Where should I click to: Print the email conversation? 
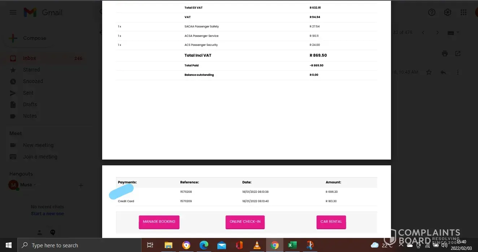point(445,53)
